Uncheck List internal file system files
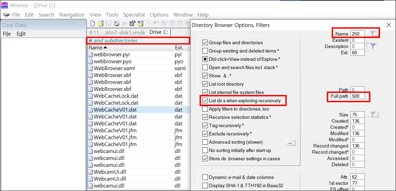396x191 pixels. click(205, 92)
